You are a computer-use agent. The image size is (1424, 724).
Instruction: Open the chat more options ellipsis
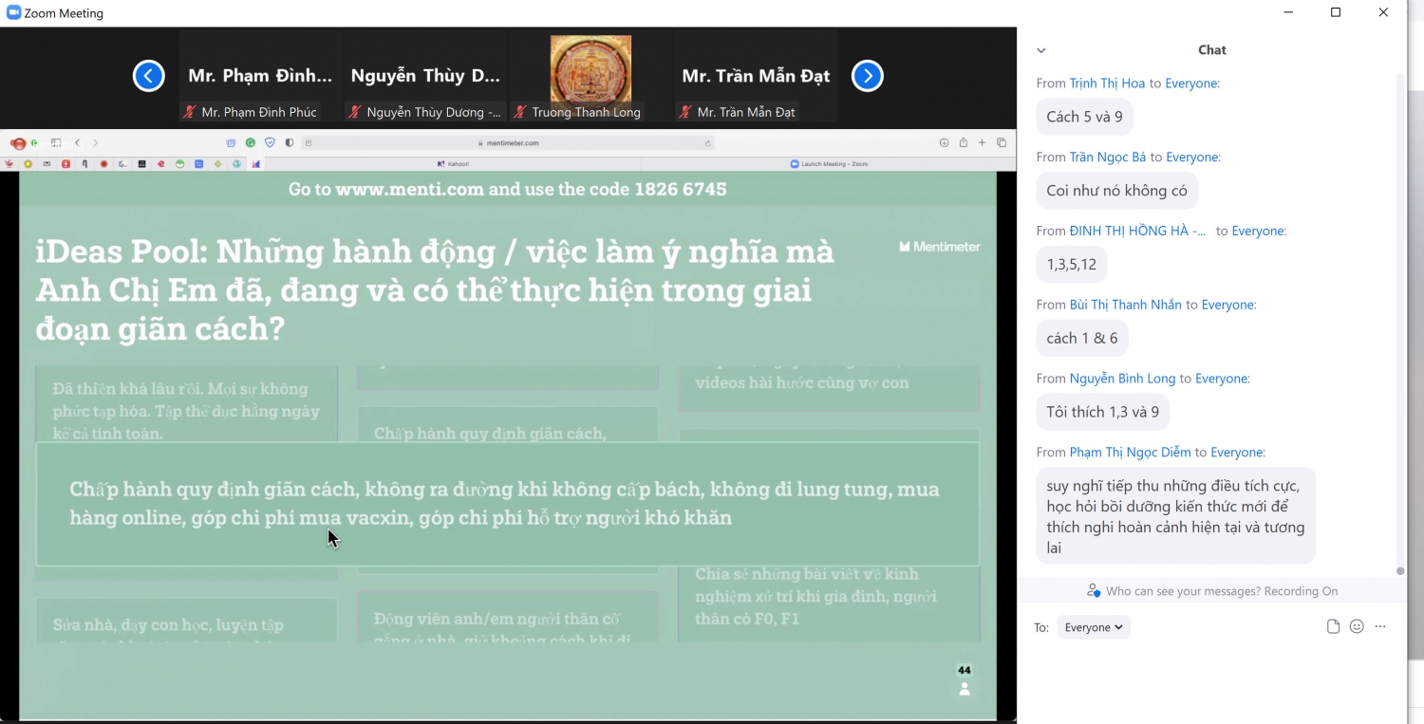click(1380, 626)
